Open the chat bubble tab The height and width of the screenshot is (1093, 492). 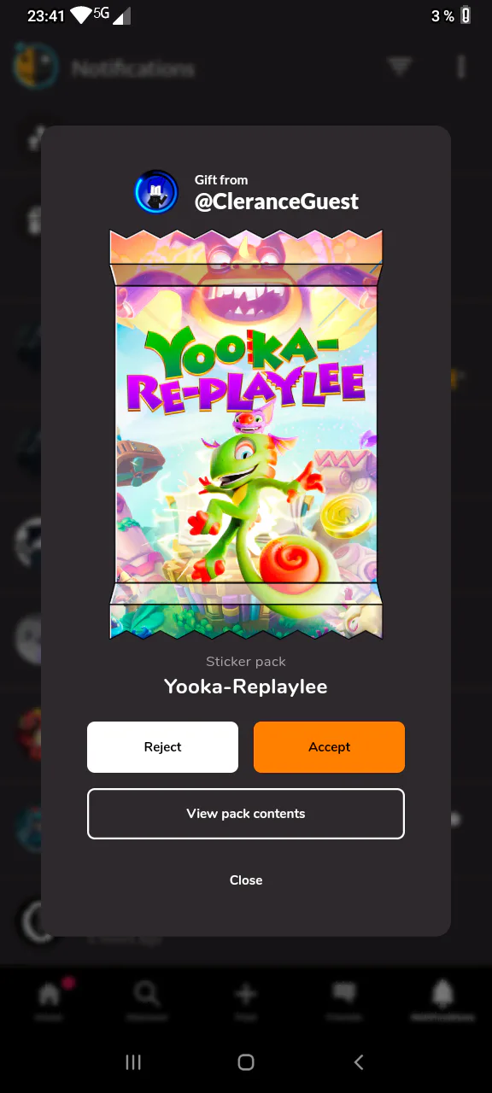click(344, 999)
